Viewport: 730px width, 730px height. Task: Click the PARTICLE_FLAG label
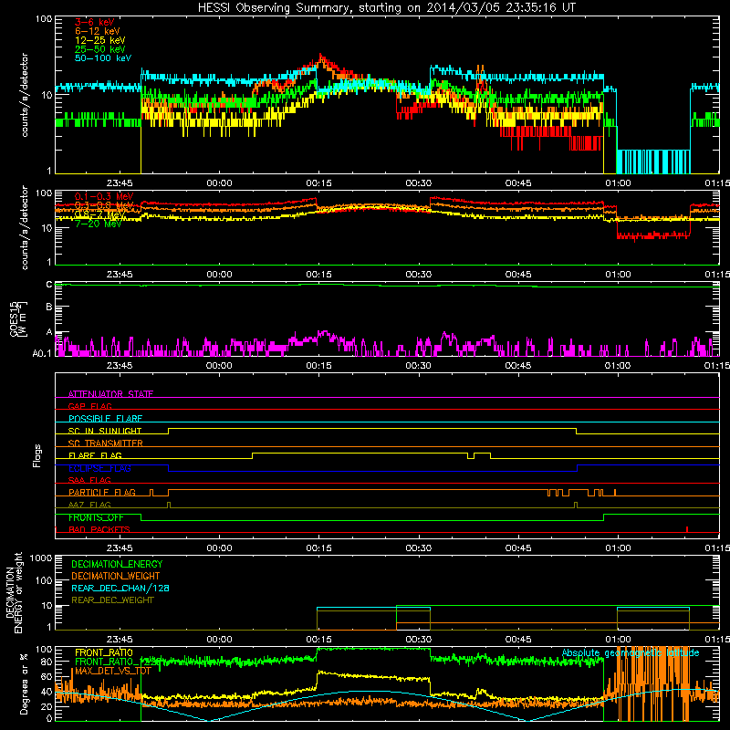pyautogui.click(x=102, y=493)
